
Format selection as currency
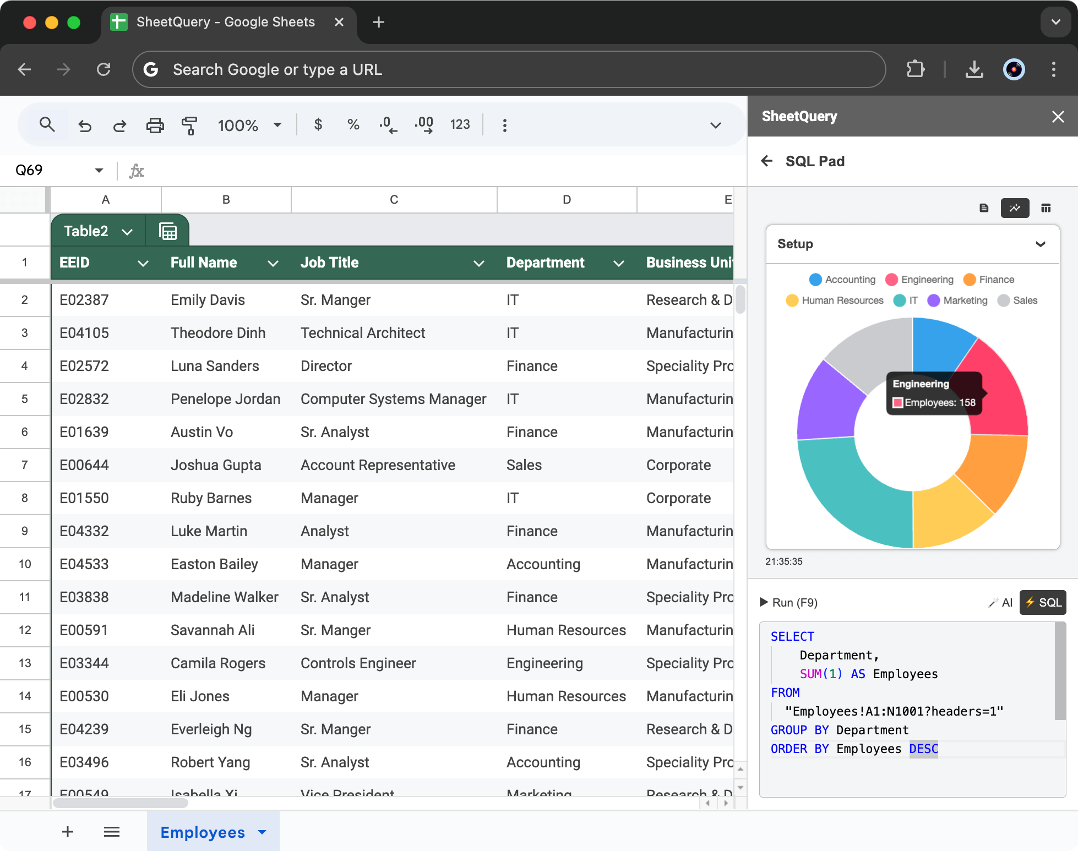pos(318,125)
